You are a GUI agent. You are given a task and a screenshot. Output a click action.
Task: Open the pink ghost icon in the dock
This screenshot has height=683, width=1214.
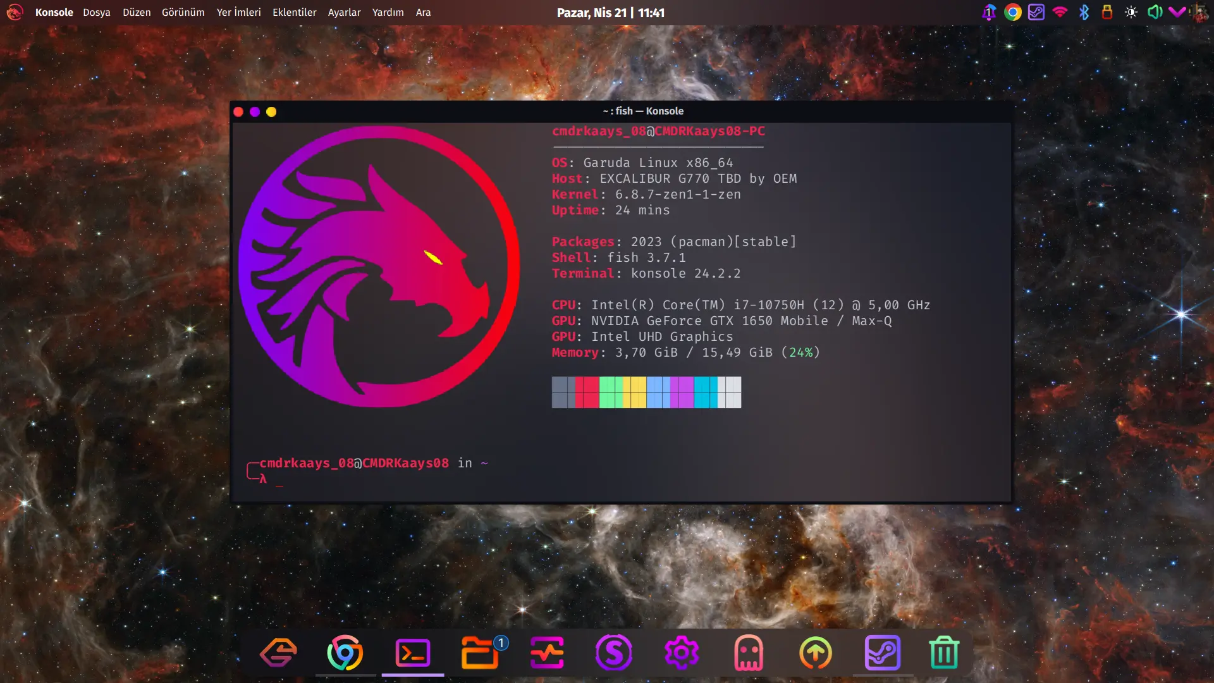point(749,653)
